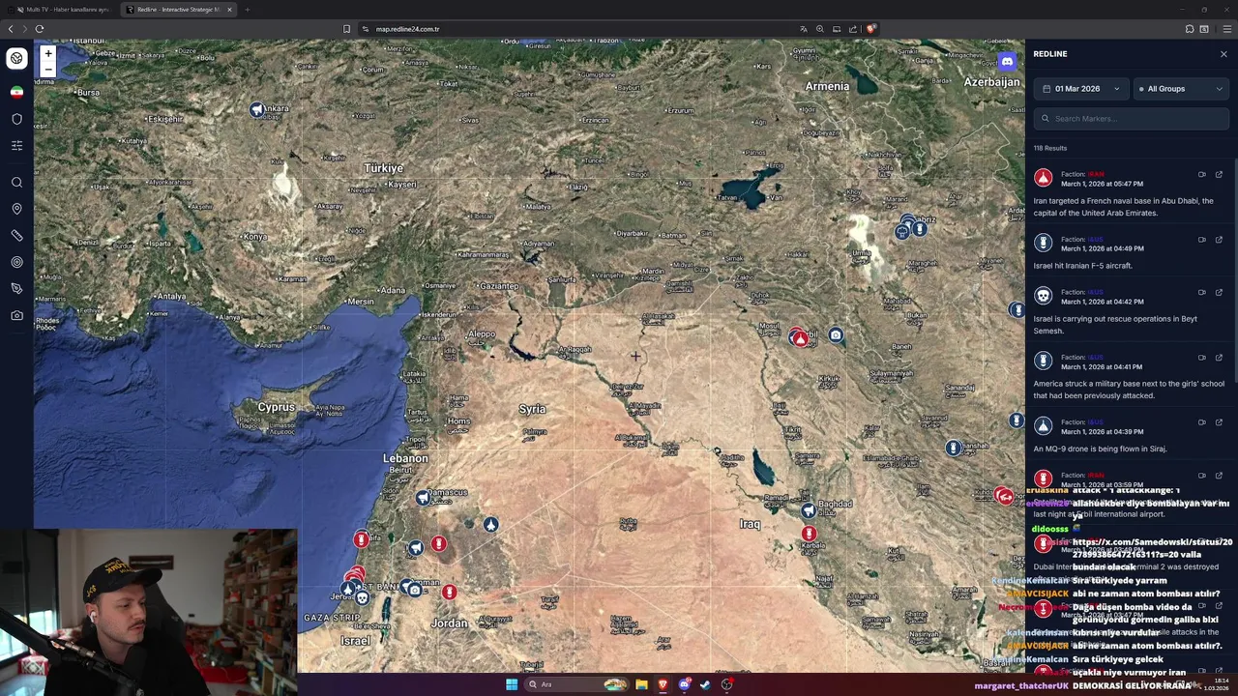Click the red marker near Karbala
This screenshot has height=696, width=1238.
[809, 533]
